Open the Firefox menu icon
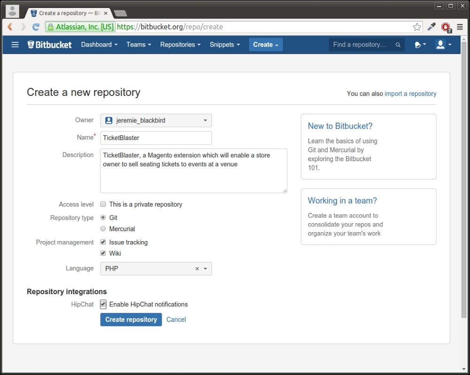Screen dimensions: 470x375 [460, 27]
